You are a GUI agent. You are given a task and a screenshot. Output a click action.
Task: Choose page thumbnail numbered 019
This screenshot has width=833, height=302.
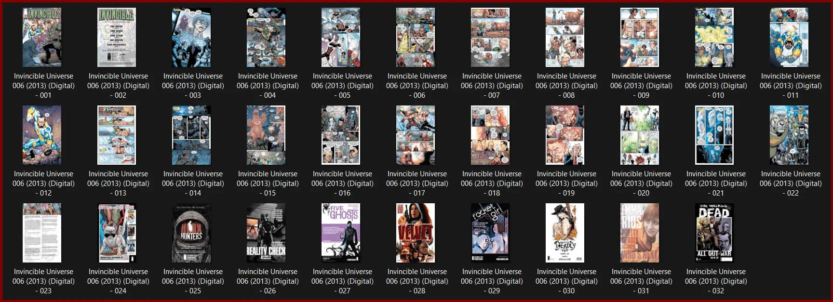coord(565,135)
